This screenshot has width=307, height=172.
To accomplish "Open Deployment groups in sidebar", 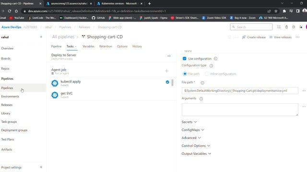I will click(x=14, y=130).
